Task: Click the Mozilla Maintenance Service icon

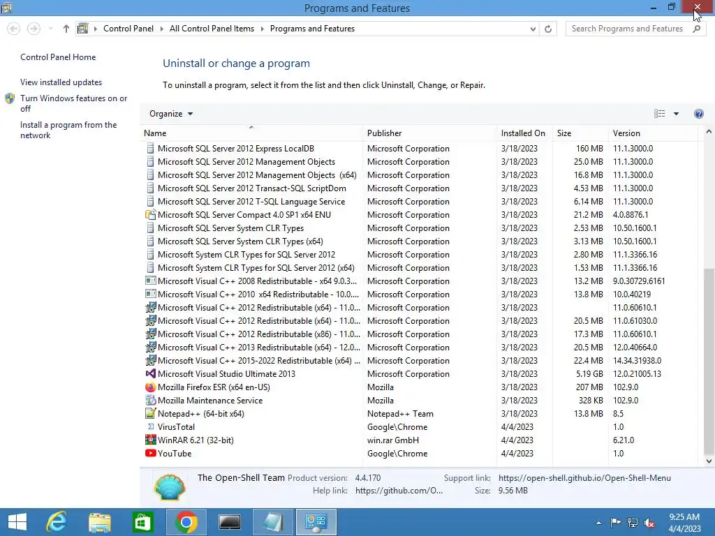Action: [151, 400]
